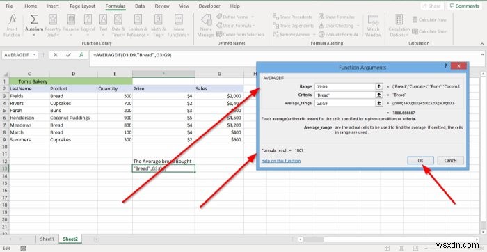Image resolution: width=487 pixels, height=252 pixels.
Task: Click Calculate Sheet
Action: pos(430,31)
